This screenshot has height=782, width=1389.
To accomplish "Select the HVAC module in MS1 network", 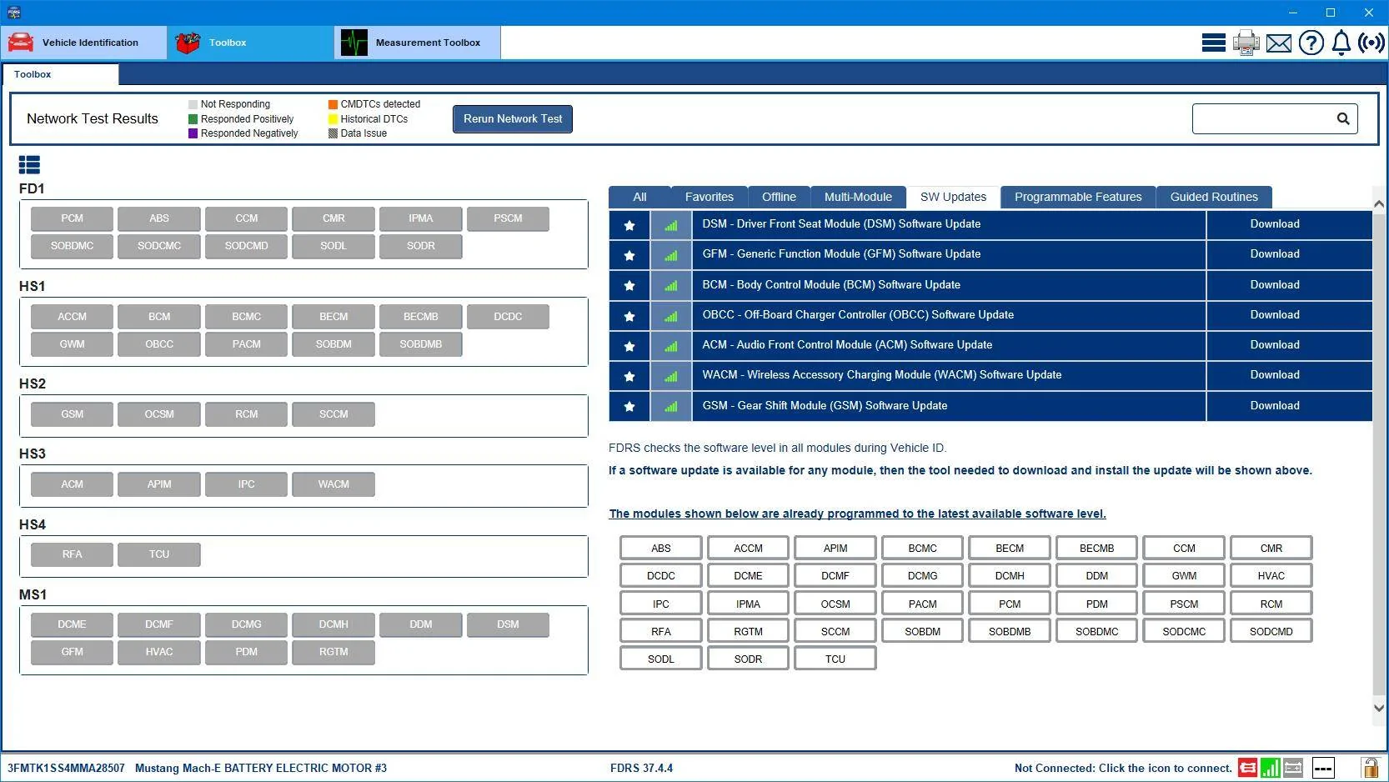I will (x=159, y=652).
